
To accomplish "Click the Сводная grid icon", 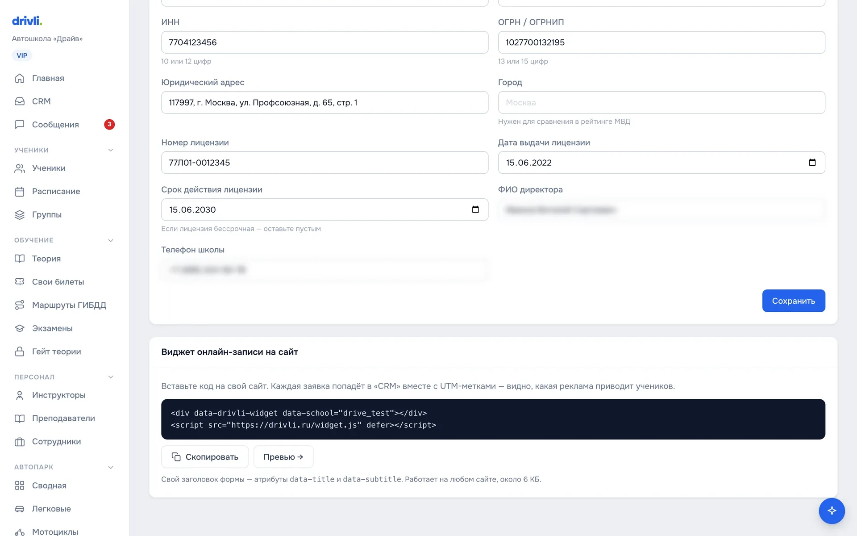I will pyautogui.click(x=20, y=486).
